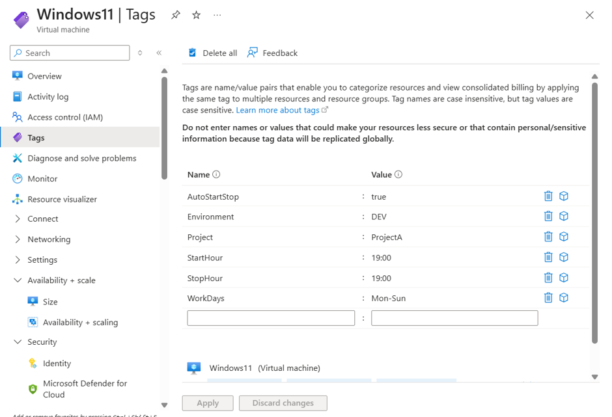Delete the StopHour tag

[548, 277]
